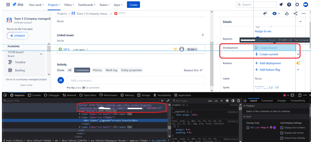Screen dimensions: 311x142
Task: Toggle overlay grid for div.css-99gcuh
Action: 248,128
